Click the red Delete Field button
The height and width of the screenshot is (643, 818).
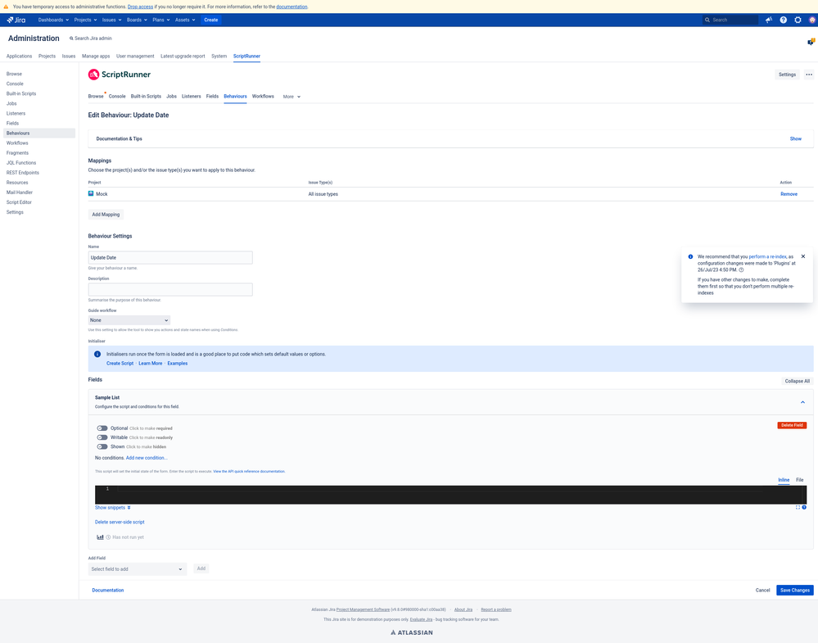pos(792,425)
